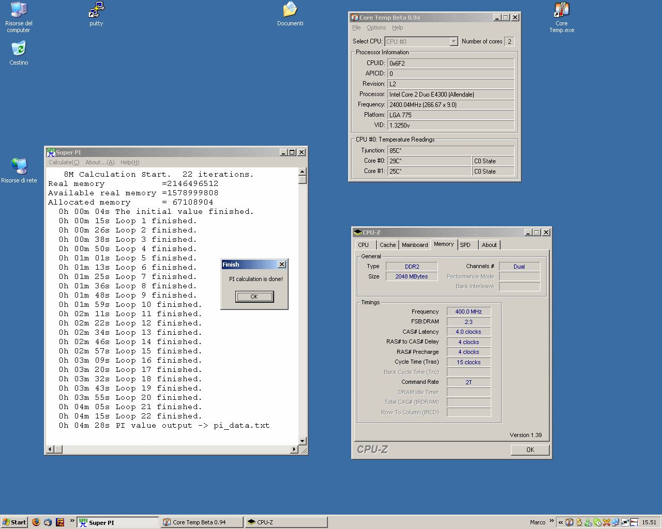Open About menu in Super PI

[100, 162]
